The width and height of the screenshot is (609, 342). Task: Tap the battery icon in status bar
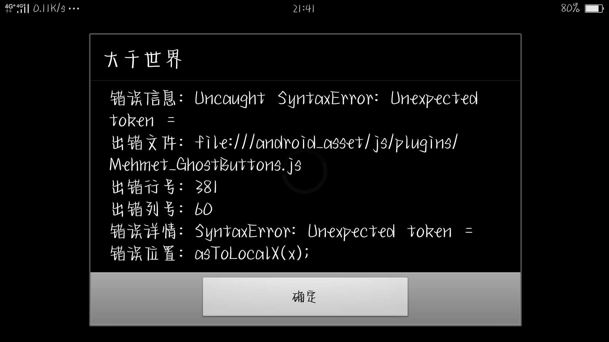(594, 9)
